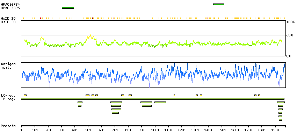Click the 0% identity axis label
Screen dimensions: 297x140
(x=289, y=56)
